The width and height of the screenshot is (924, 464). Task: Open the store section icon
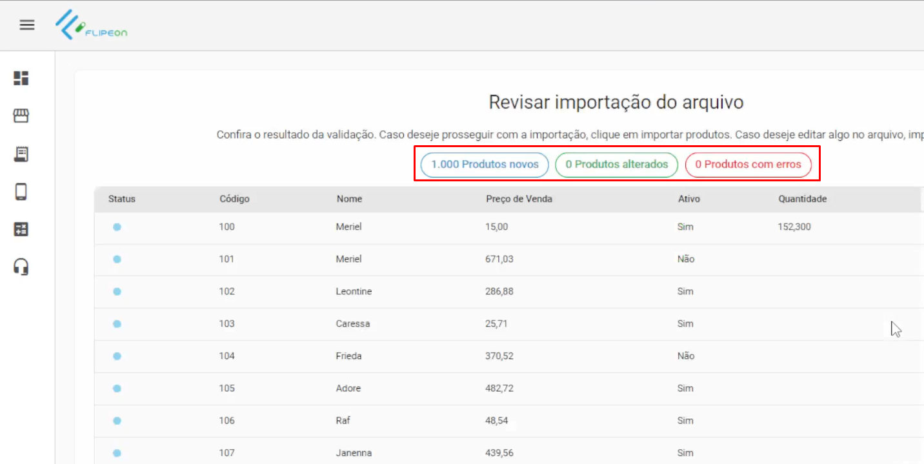[21, 116]
